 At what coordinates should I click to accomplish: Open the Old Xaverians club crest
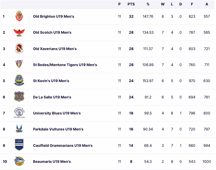19,48
